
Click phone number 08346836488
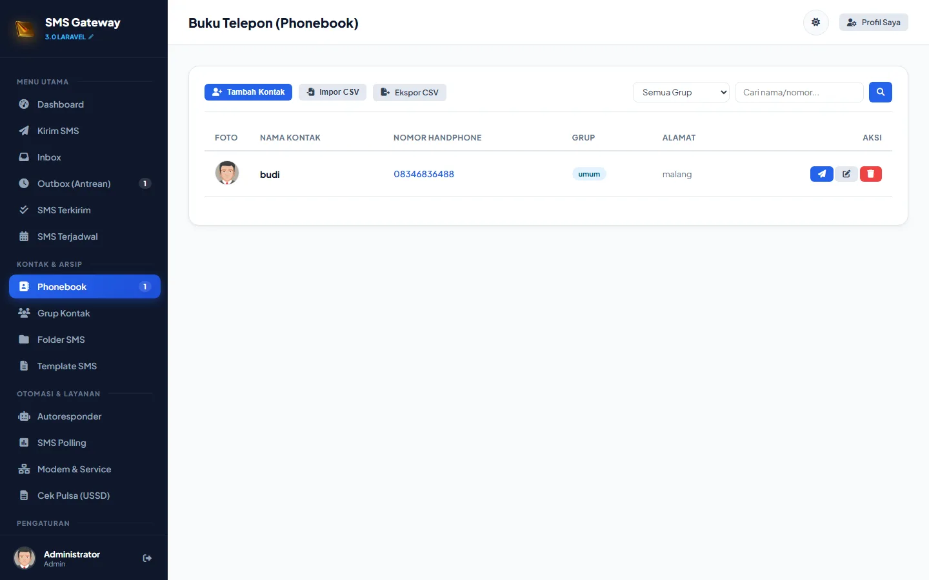[424, 174]
